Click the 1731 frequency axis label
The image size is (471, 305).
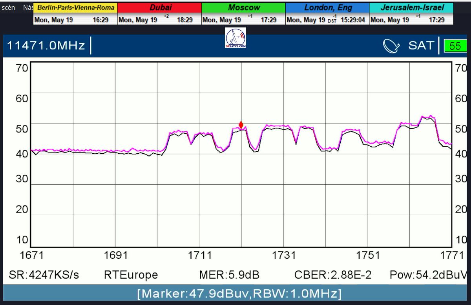point(284,255)
